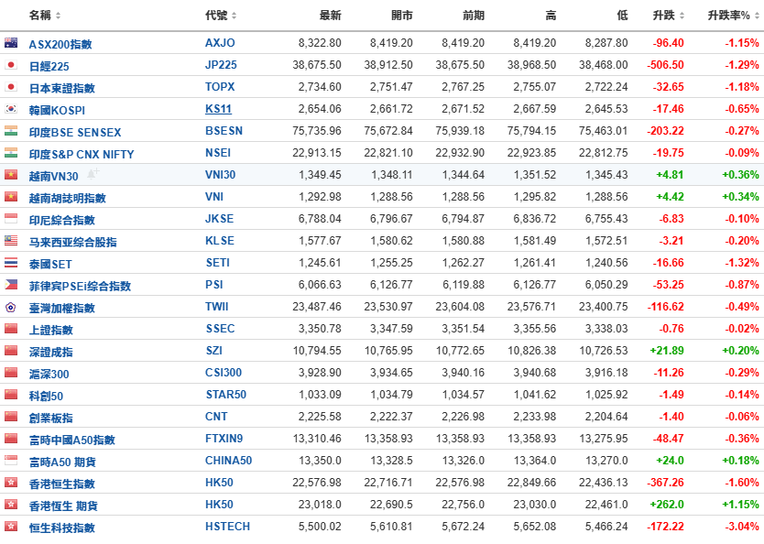Click the 開市 column header

(402, 16)
